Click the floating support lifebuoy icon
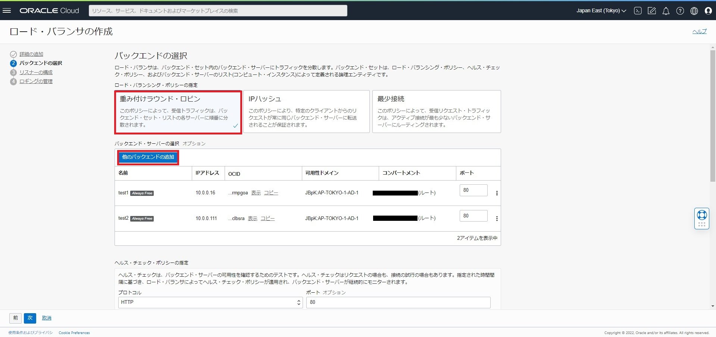The height and width of the screenshot is (337, 716). pyautogui.click(x=701, y=215)
